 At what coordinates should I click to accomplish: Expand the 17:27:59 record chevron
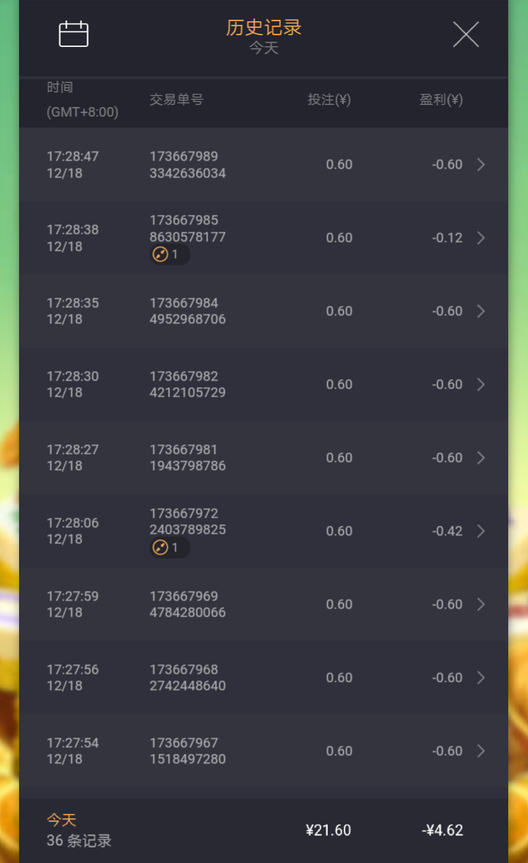click(481, 604)
